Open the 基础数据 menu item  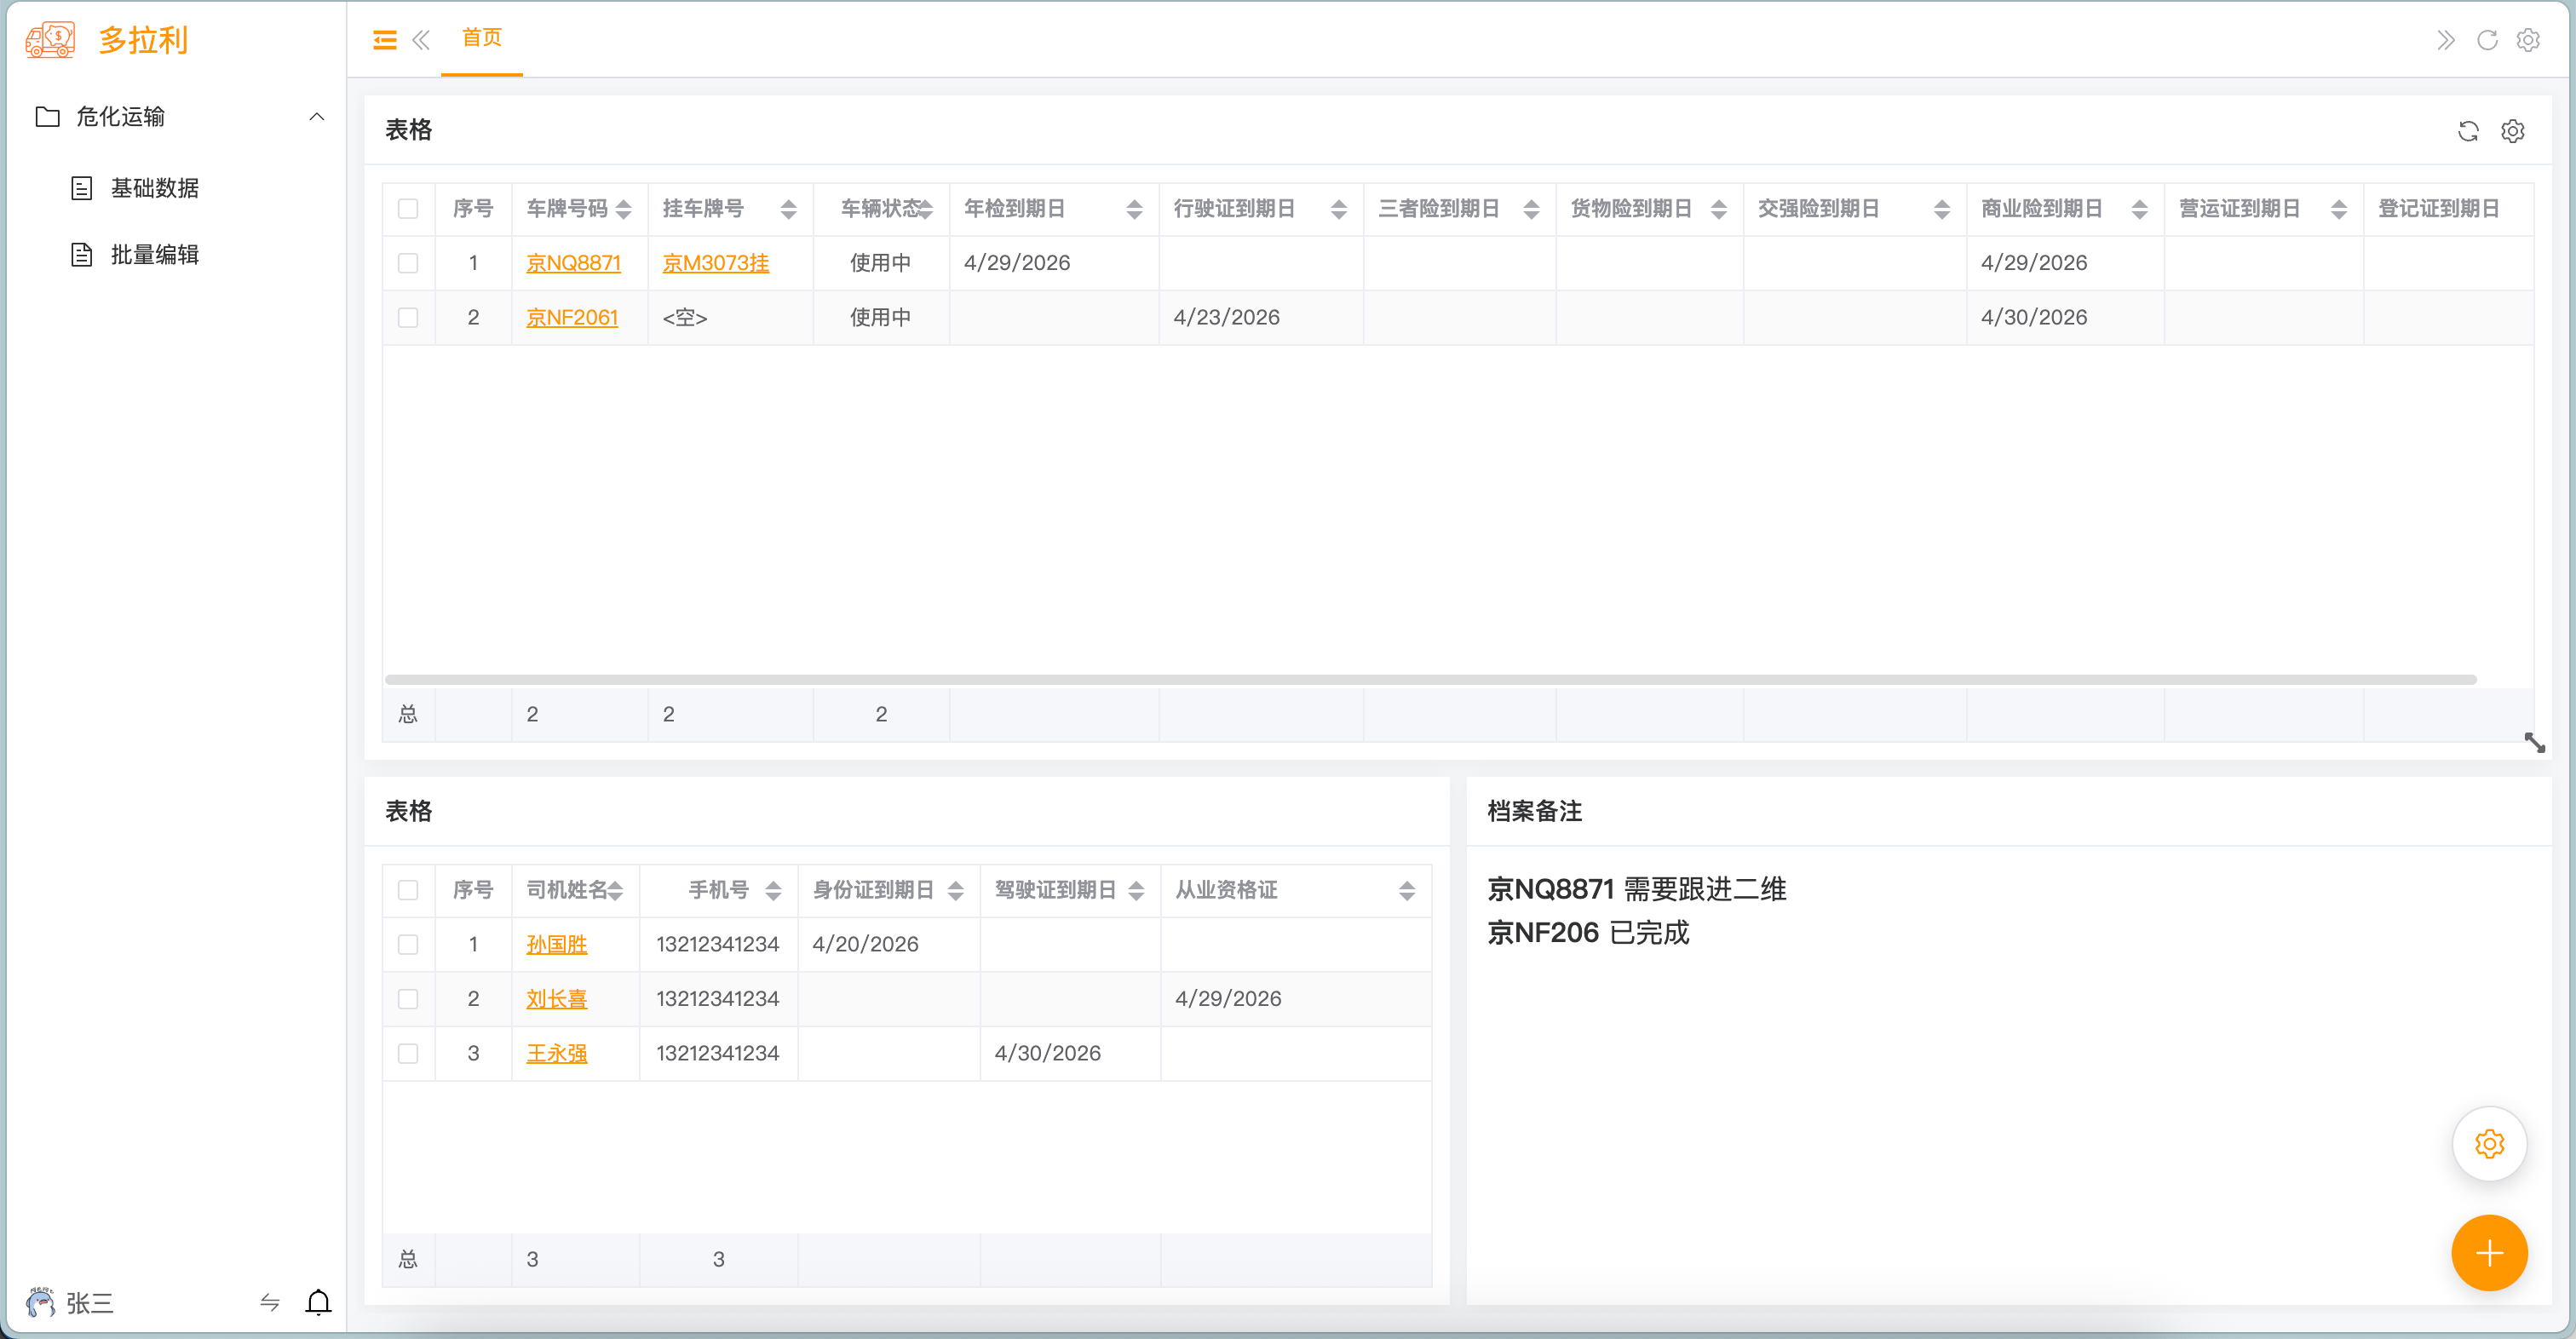154,188
